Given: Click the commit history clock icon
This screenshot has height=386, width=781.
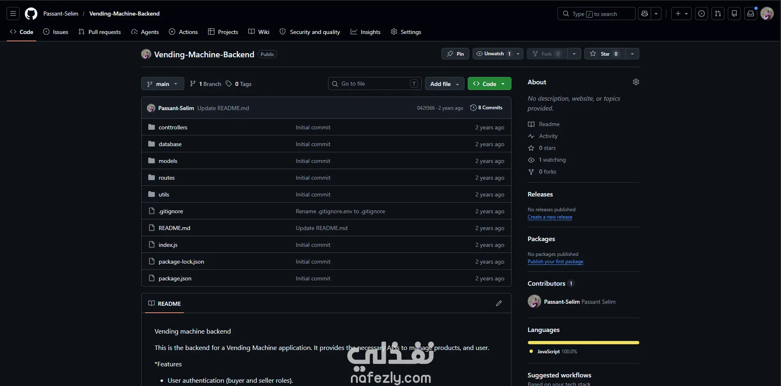Looking at the screenshot, I should tap(473, 108).
